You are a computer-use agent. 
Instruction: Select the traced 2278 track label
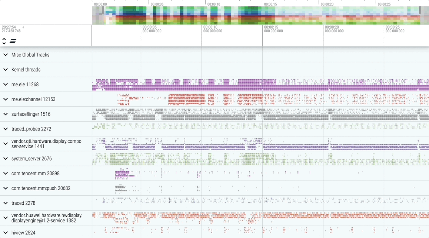[23, 203]
